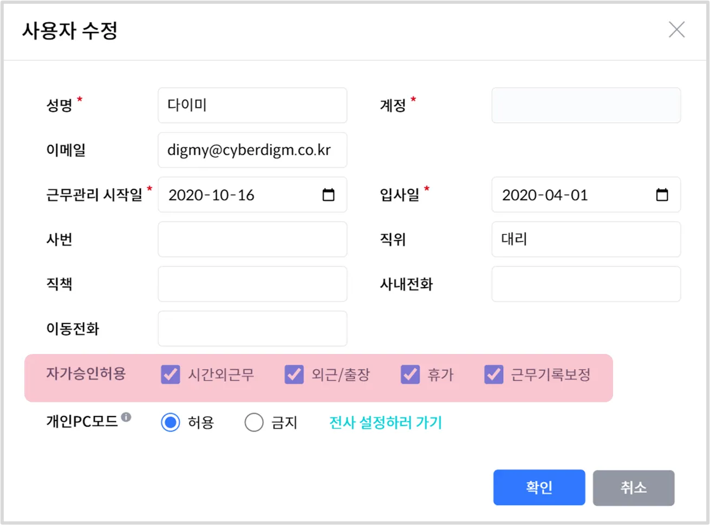Open calendar picker for 입사일

click(662, 195)
